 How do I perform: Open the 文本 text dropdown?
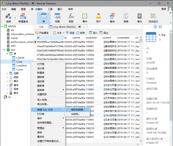coord(59,33)
